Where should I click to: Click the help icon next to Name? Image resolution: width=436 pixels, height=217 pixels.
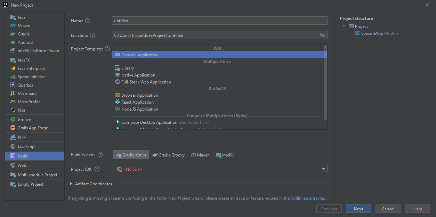pyautogui.click(x=88, y=21)
